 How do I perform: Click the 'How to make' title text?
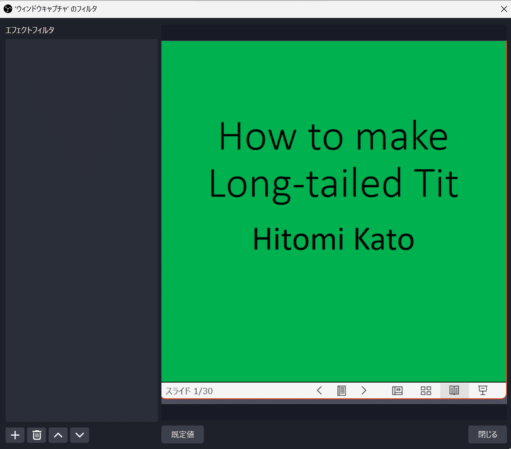coord(333,136)
